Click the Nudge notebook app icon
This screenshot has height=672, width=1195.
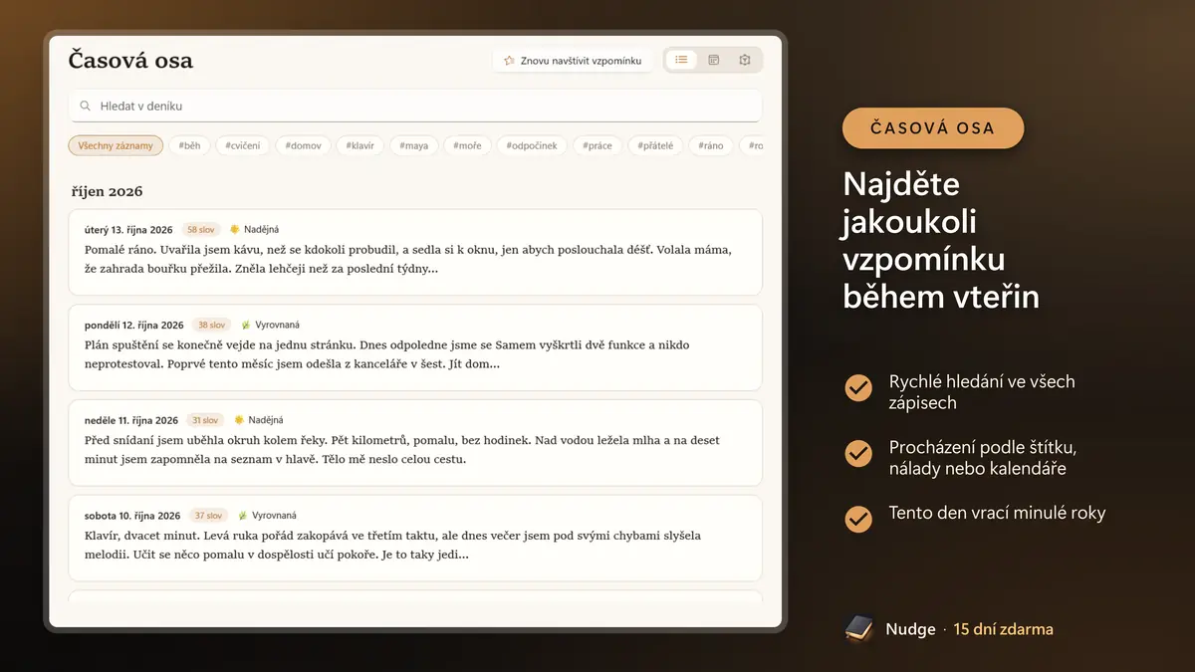click(x=858, y=629)
